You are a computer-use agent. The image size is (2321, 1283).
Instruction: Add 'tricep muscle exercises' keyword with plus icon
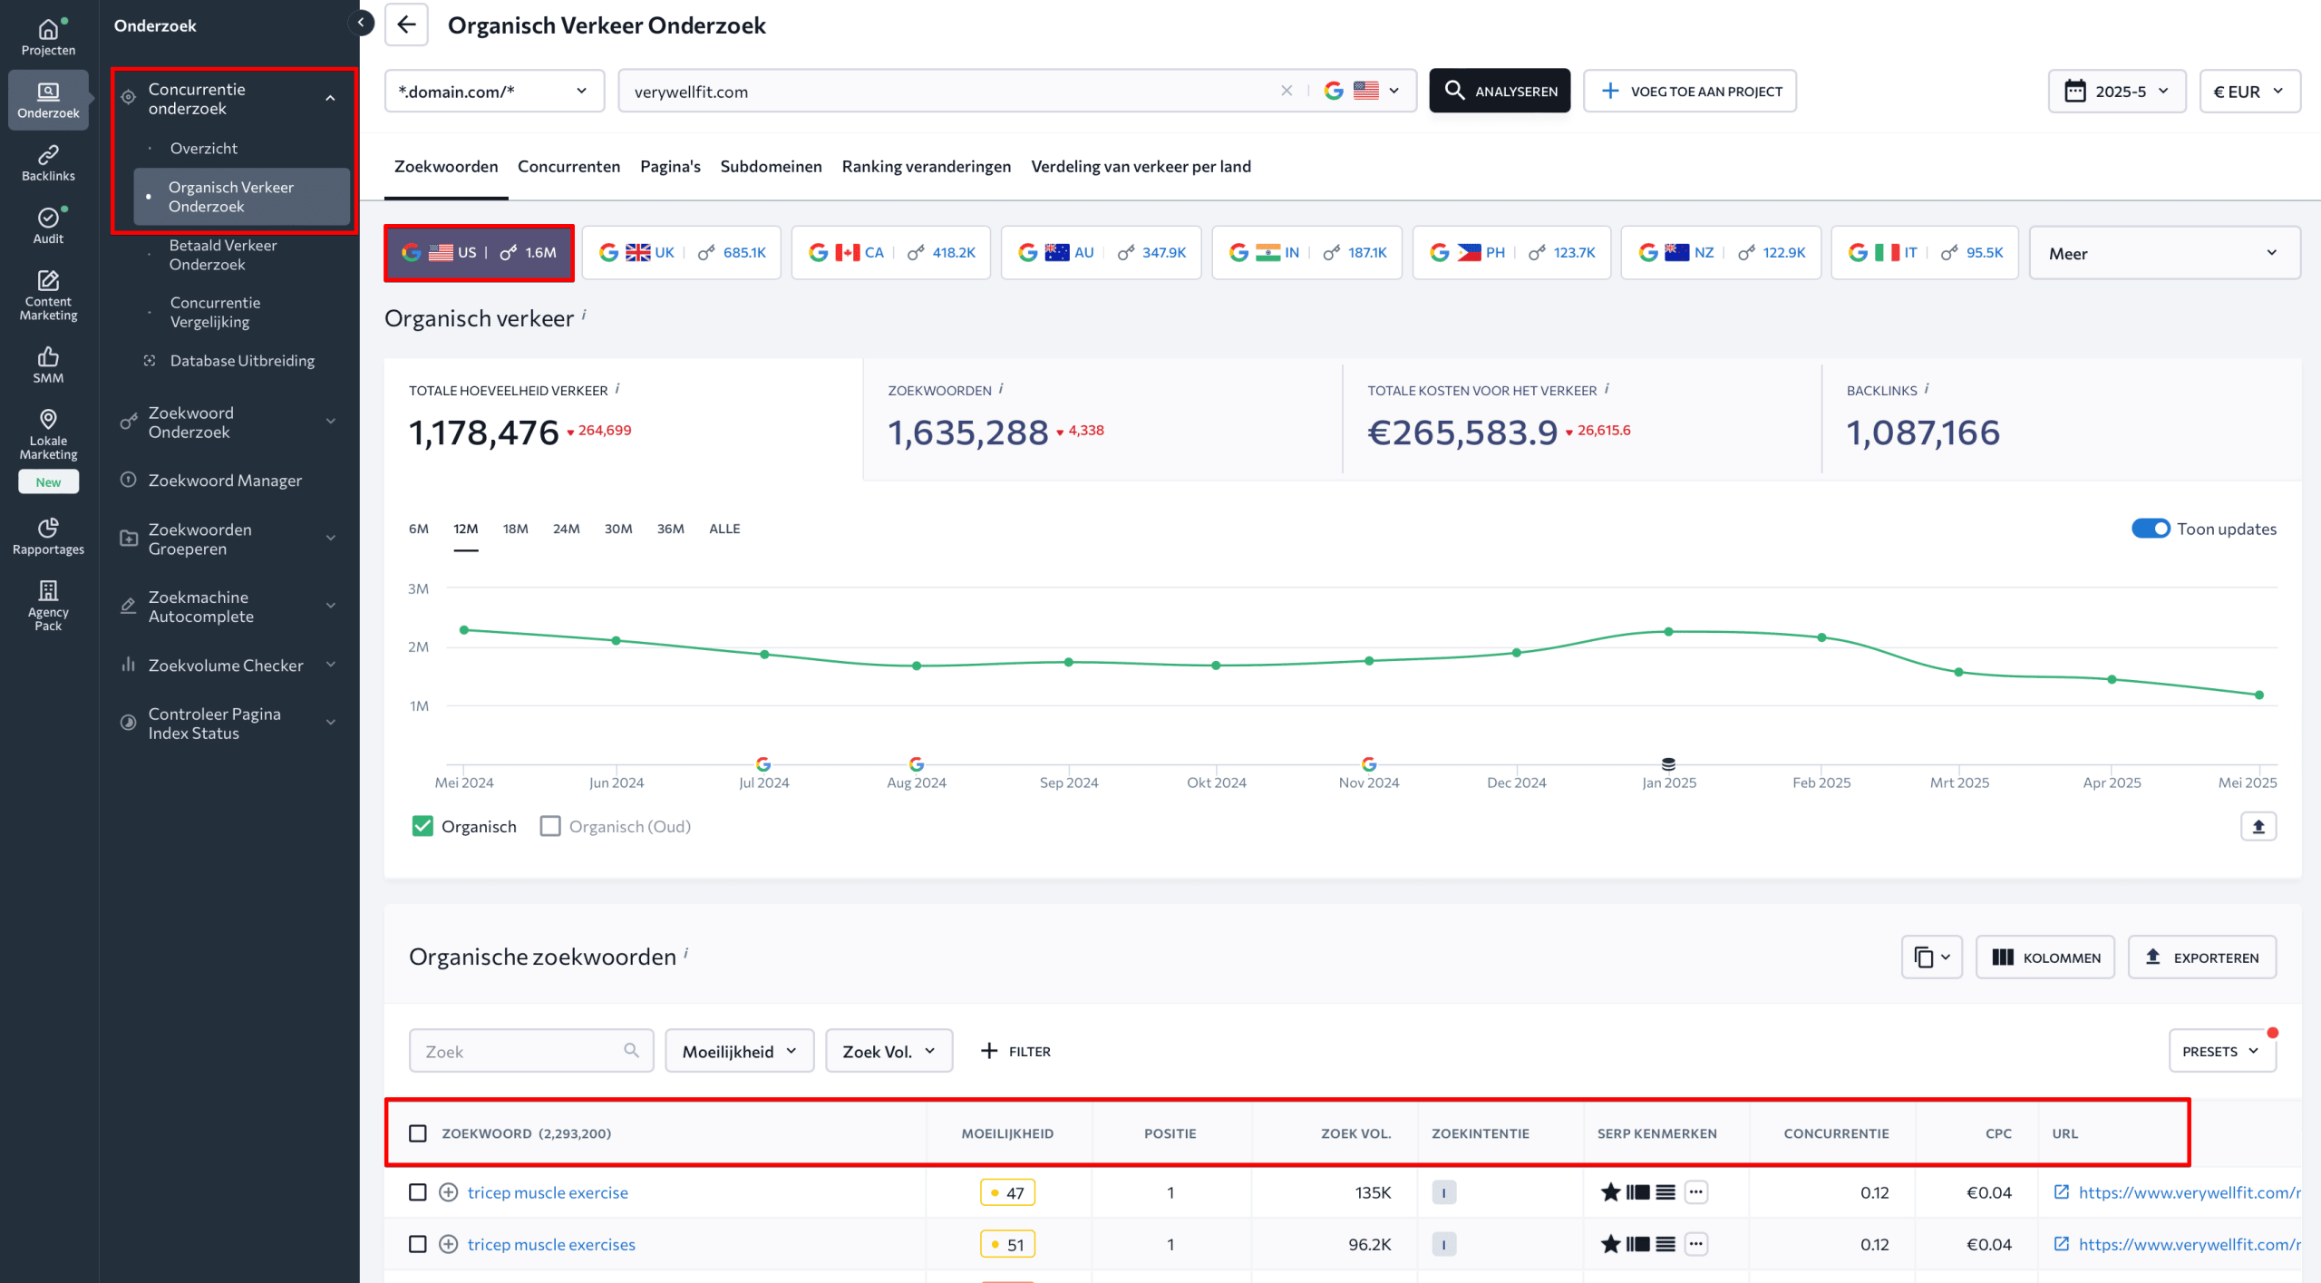click(x=448, y=1244)
